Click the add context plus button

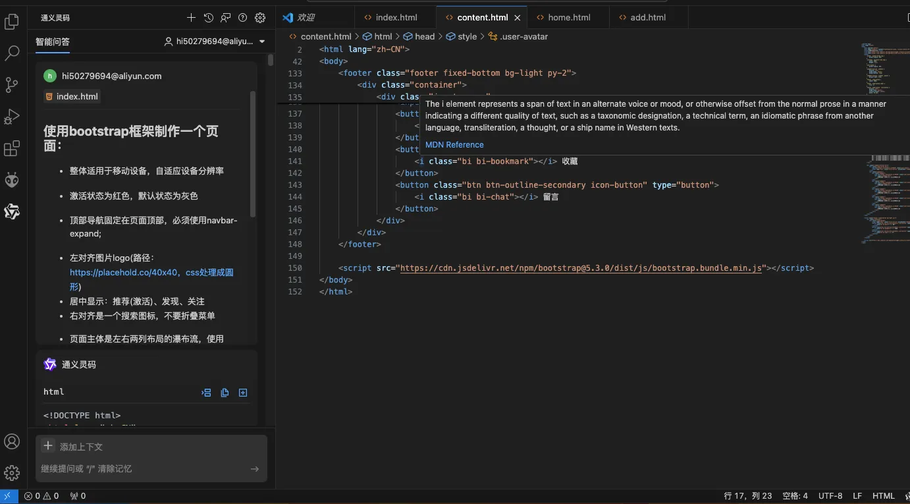click(48, 446)
